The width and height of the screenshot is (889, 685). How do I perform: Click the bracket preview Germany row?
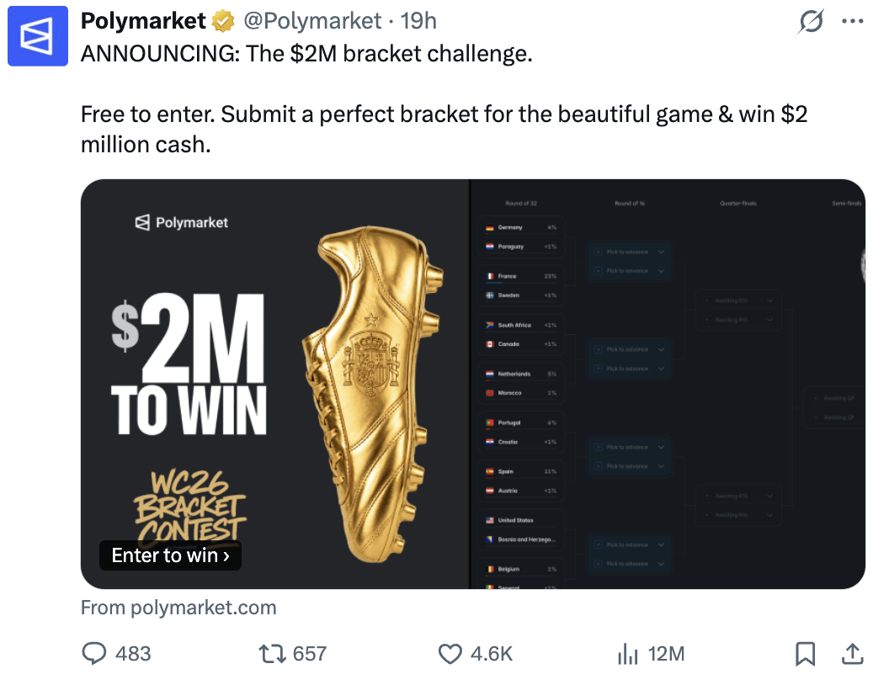click(x=521, y=227)
